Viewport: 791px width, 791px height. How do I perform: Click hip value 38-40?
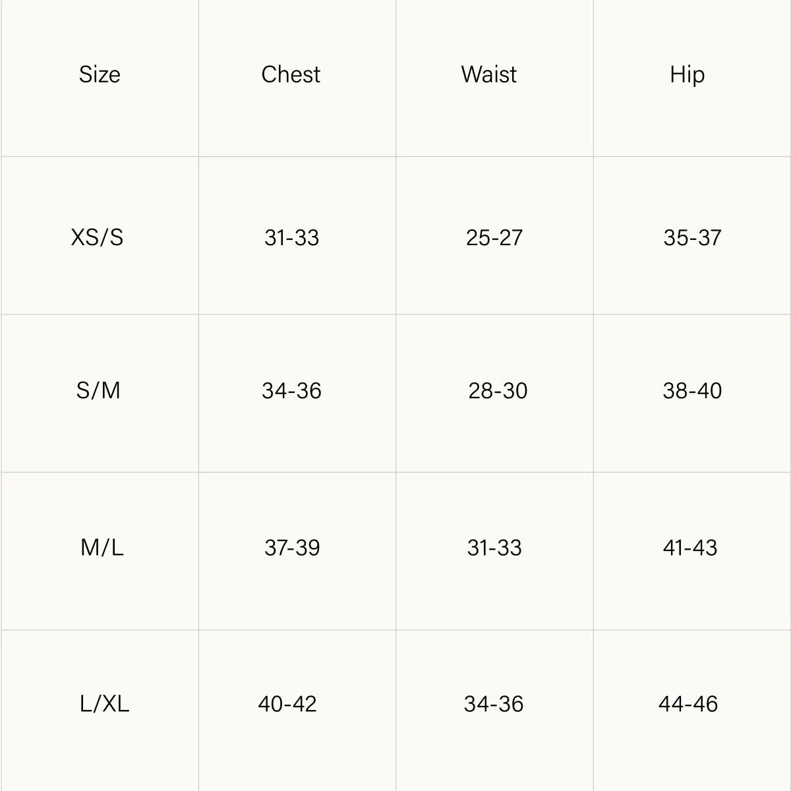coord(693,390)
